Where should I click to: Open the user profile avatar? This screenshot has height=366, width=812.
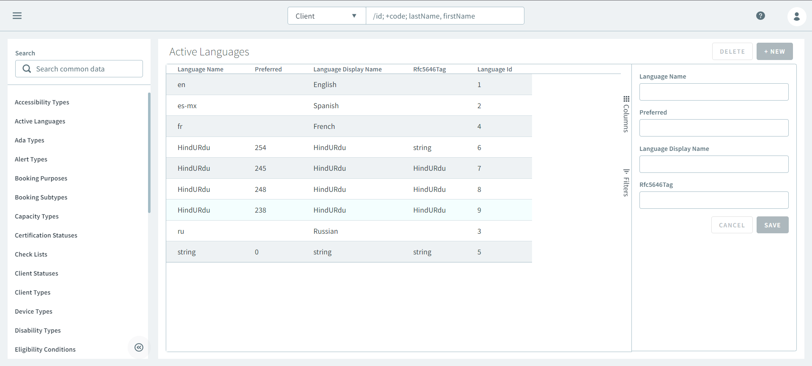pyautogui.click(x=797, y=16)
